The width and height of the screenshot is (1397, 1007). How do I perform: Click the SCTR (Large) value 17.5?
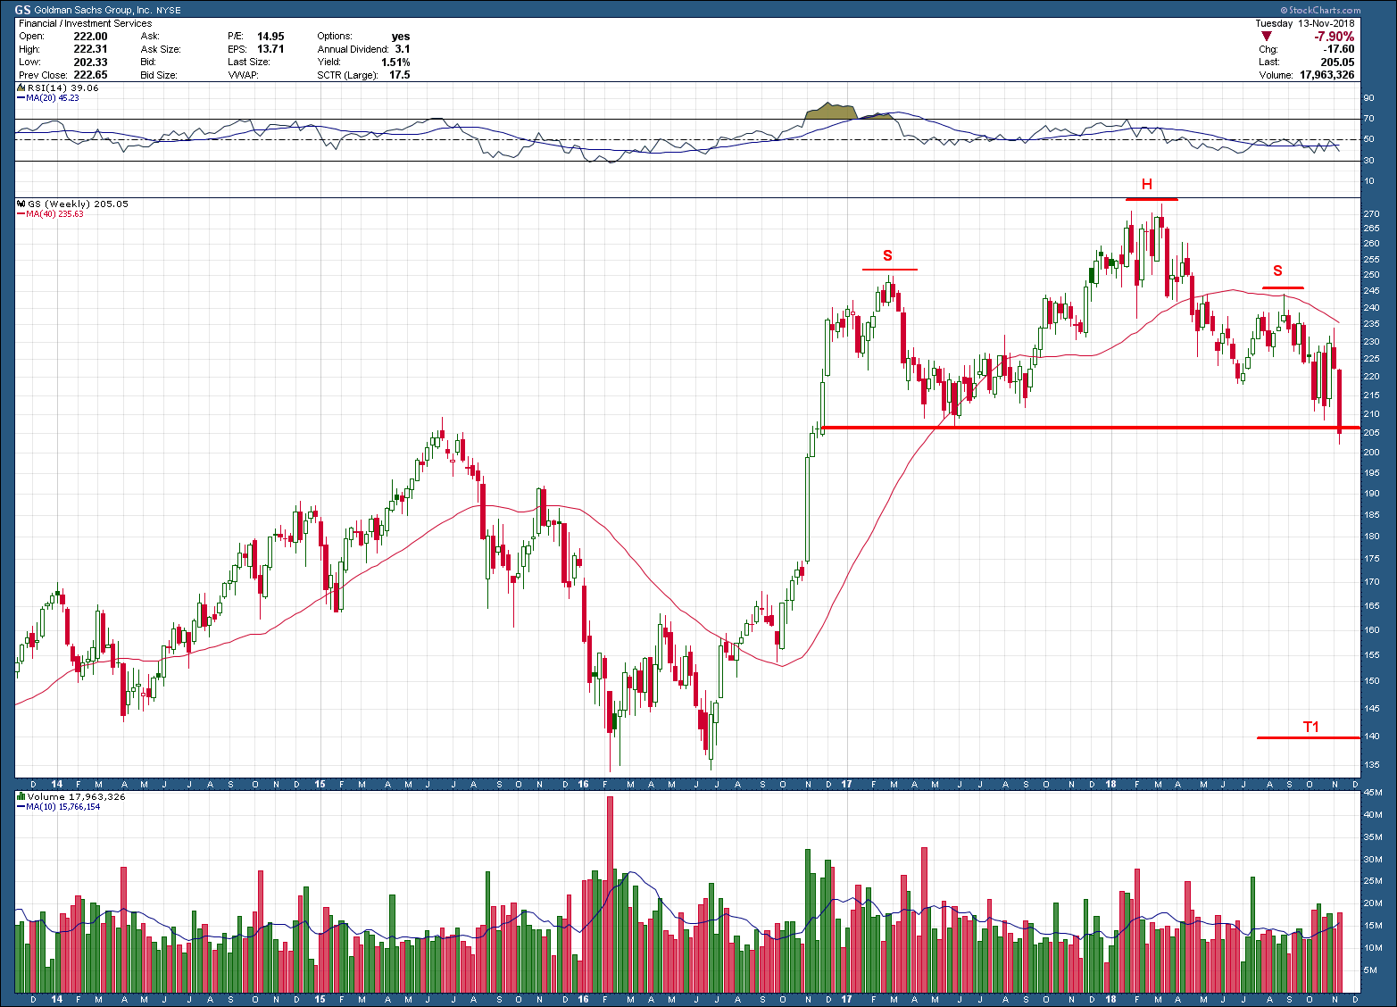click(x=400, y=75)
